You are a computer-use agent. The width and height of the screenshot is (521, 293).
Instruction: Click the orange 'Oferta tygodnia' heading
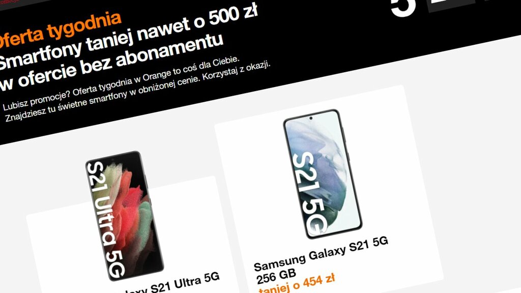tap(60, 30)
